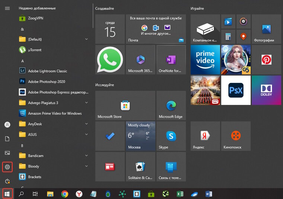The height and width of the screenshot is (199, 283).
Task: Launch Adobe Photoshop 2020
Action: tap(54, 81)
